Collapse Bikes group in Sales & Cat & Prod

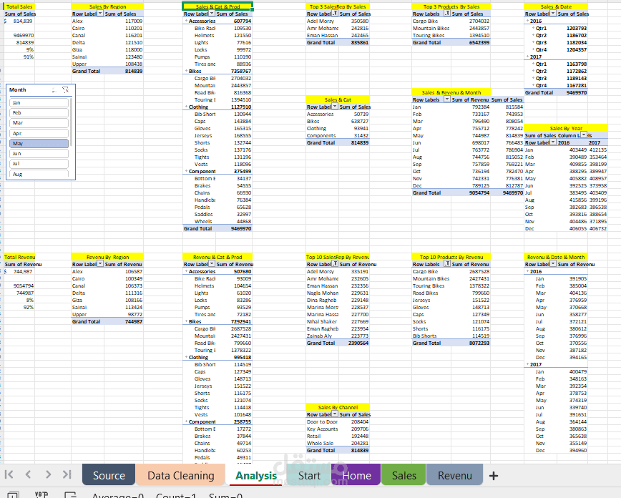186,71
